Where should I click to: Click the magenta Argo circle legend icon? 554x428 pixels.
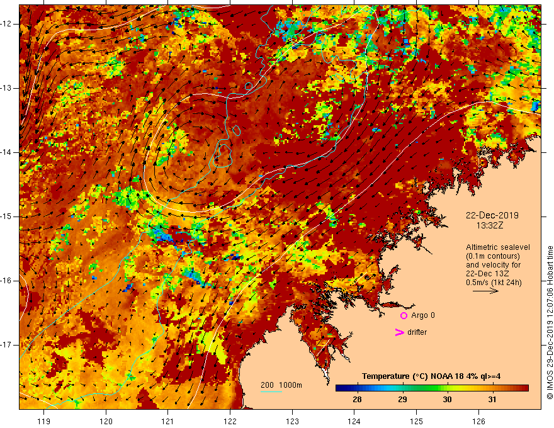click(x=404, y=316)
